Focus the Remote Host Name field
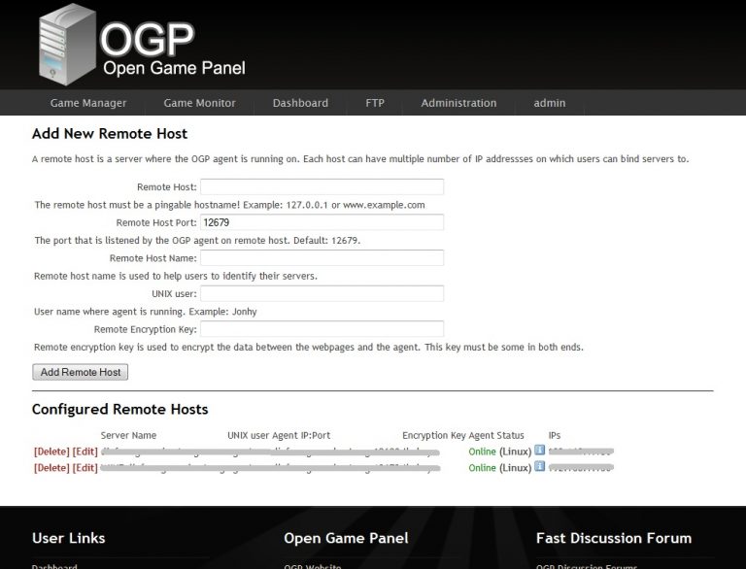The width and height of the screenshot is (746, 569). point(322,258)
